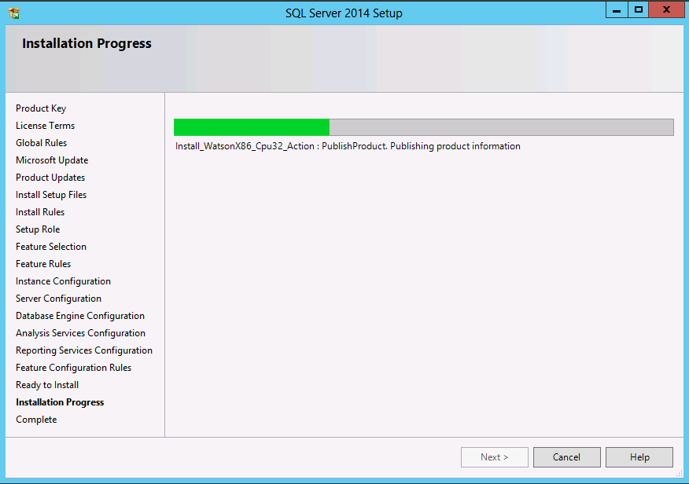The width and height of the screenshot is (689, 484).
Task: Click the green installation progress bar
Action: click(424, 127)
